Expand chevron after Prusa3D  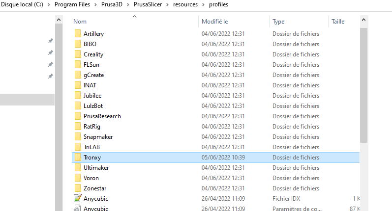128,5
